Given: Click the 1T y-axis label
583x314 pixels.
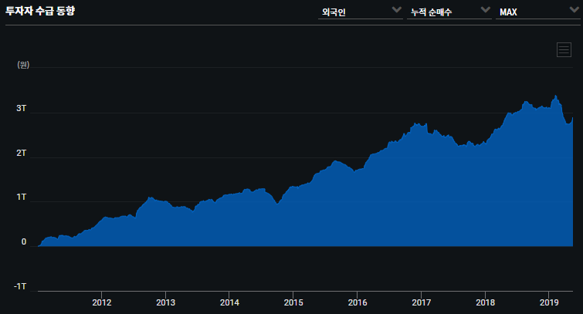Looking at the screenshot, I should click(21, 197).
